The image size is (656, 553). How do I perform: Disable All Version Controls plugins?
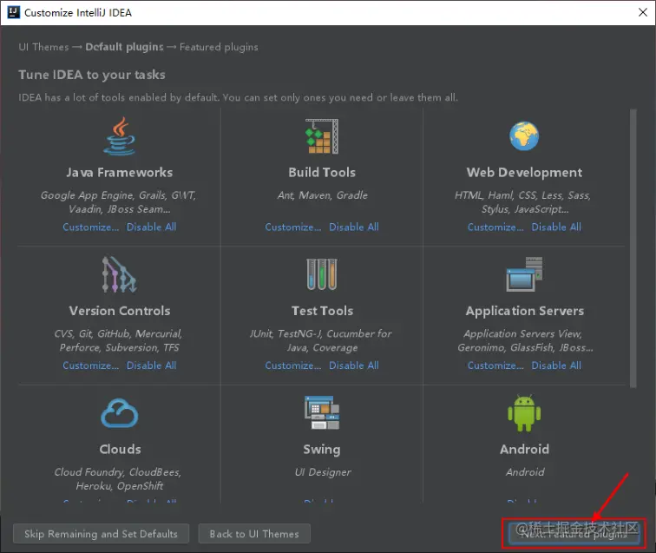pos(152,365)
